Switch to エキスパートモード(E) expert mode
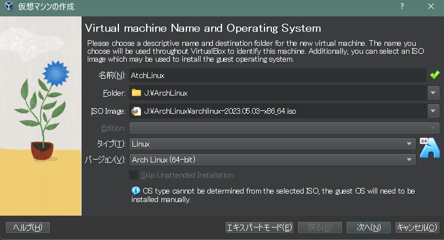This screenshot has height=240, width=444. (259, 228)
